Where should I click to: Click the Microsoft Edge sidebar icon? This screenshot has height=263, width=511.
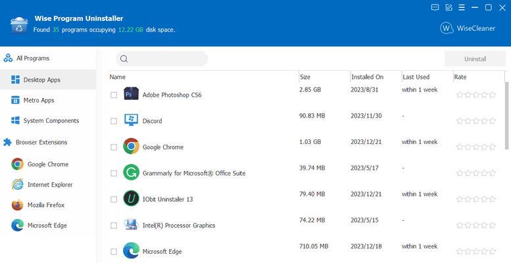(17, 226)
